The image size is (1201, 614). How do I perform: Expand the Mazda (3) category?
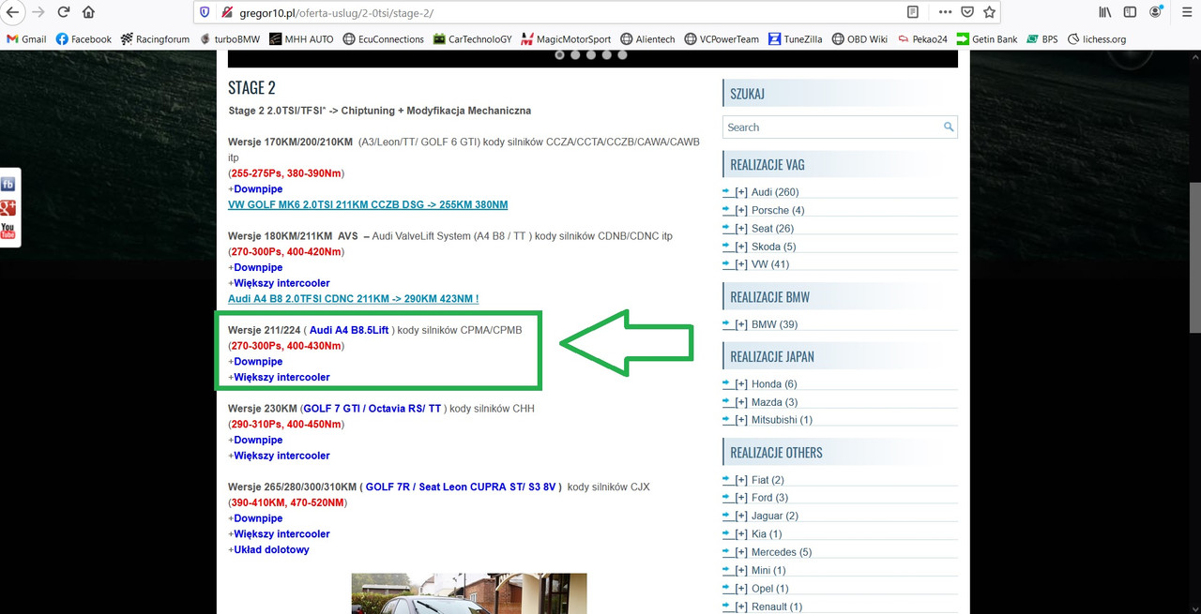(741, 402)
